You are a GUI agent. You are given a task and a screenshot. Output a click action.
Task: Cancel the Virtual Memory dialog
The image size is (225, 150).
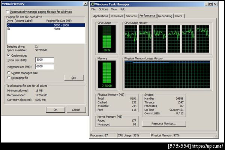(x=76, y=110)
